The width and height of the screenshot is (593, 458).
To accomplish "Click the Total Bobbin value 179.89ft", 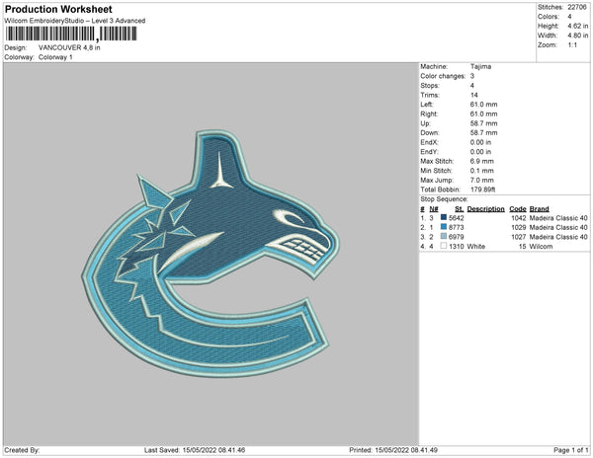I will coord(482,190).
